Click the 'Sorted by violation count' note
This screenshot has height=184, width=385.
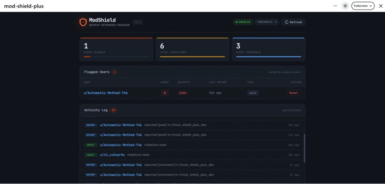(x=285, y=72)
